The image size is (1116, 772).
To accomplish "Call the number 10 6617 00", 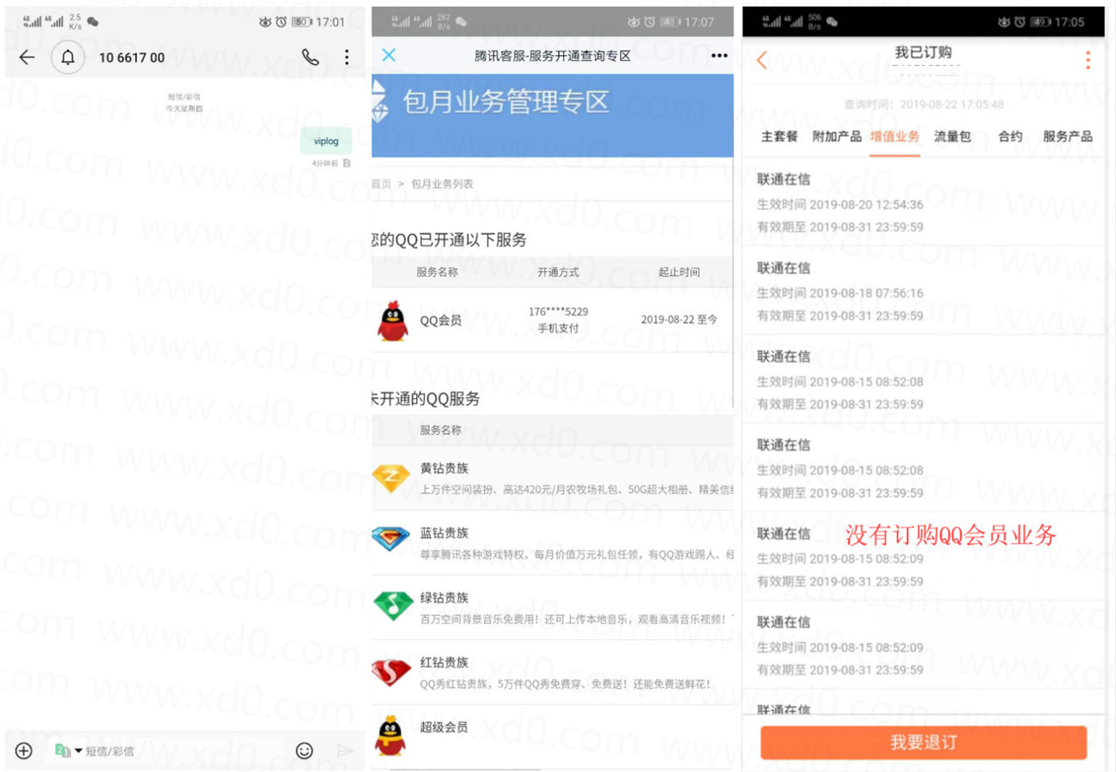I will point(311,57).
